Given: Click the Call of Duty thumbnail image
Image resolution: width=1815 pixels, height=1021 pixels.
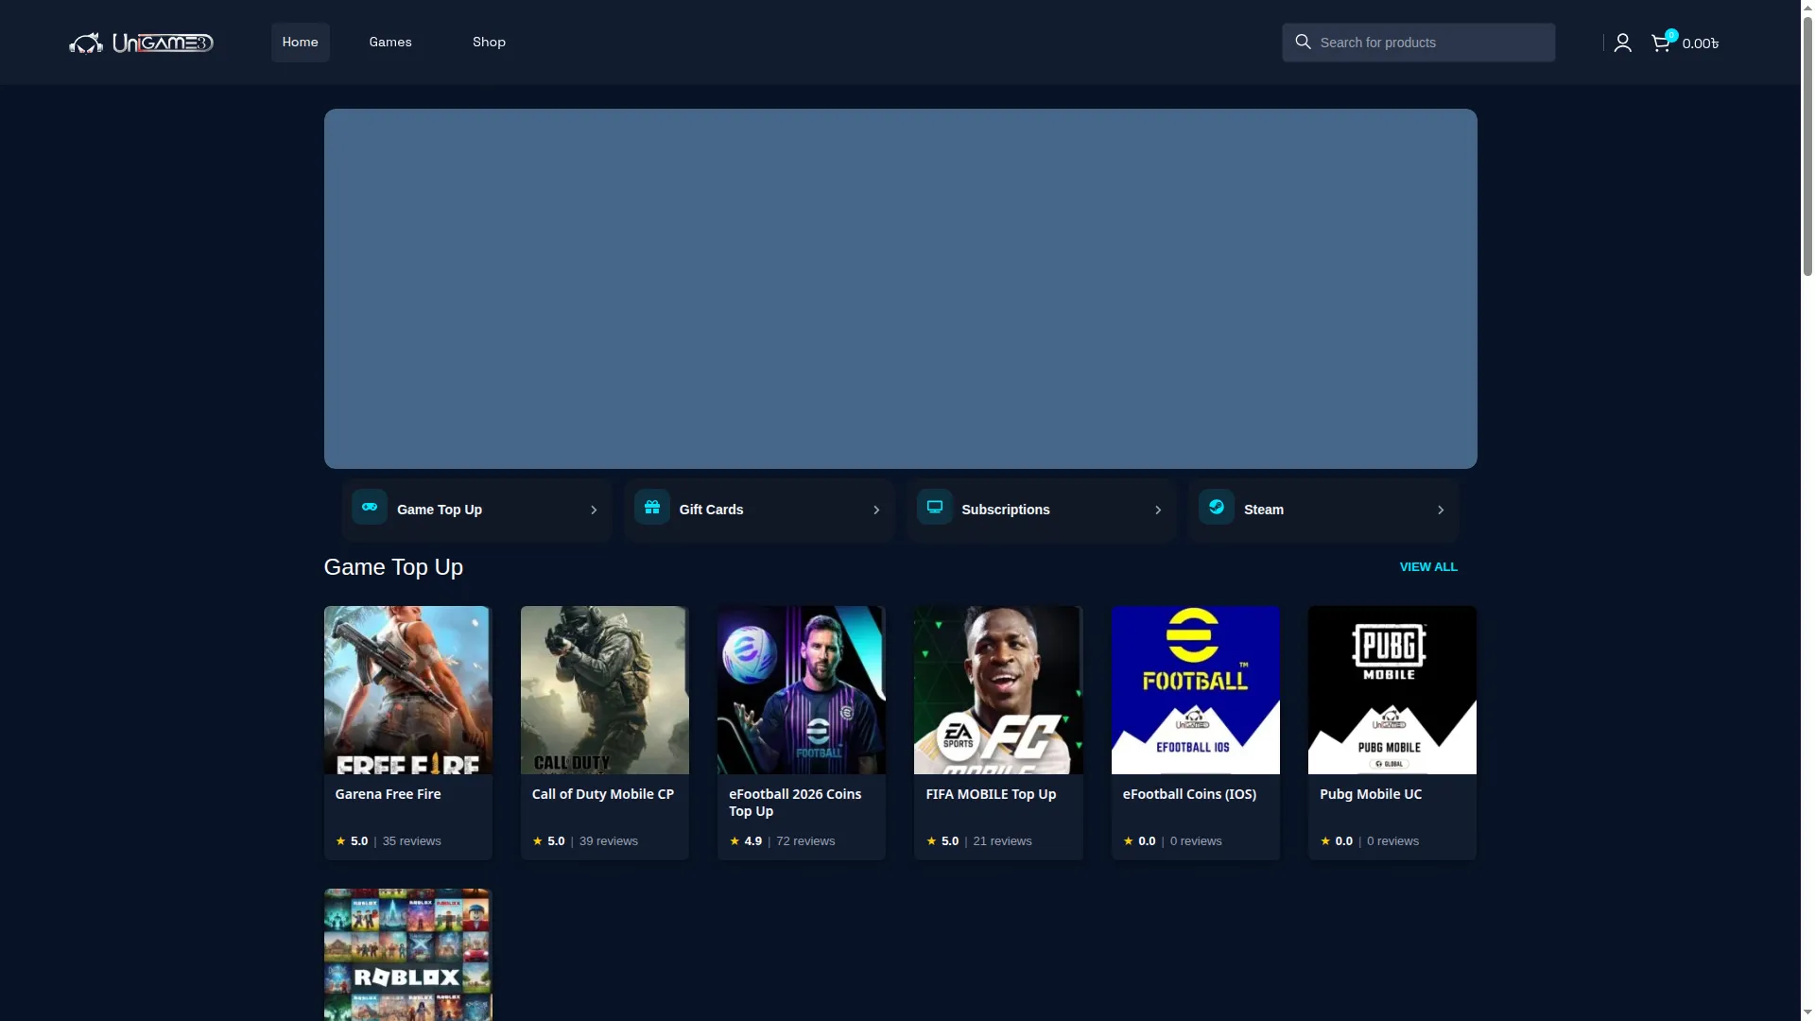Looking at the screenshot, I should [605, 690].
